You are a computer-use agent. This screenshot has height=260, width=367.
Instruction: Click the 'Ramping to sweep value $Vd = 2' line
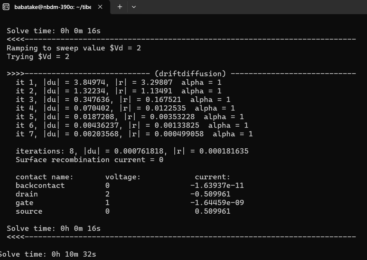[x=74, y=48]
